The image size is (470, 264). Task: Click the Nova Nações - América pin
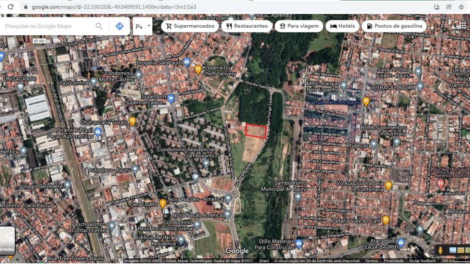pyautogui.click(x=229, y=199)
